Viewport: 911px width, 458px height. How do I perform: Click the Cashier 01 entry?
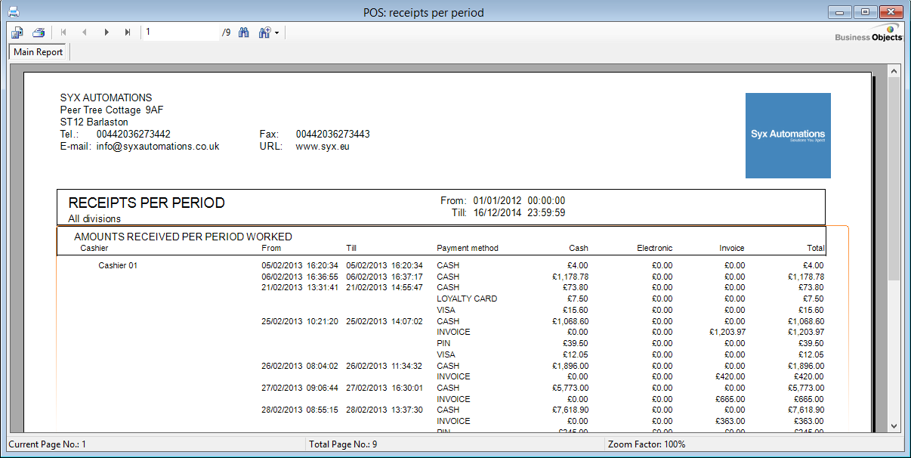coord(118,265)
